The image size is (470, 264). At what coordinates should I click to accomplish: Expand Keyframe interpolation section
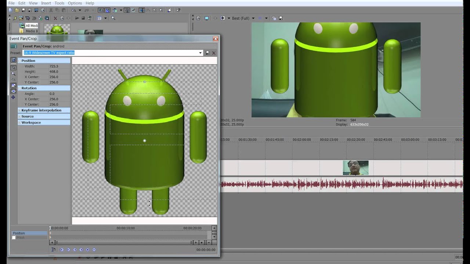[x=19, y=110]
